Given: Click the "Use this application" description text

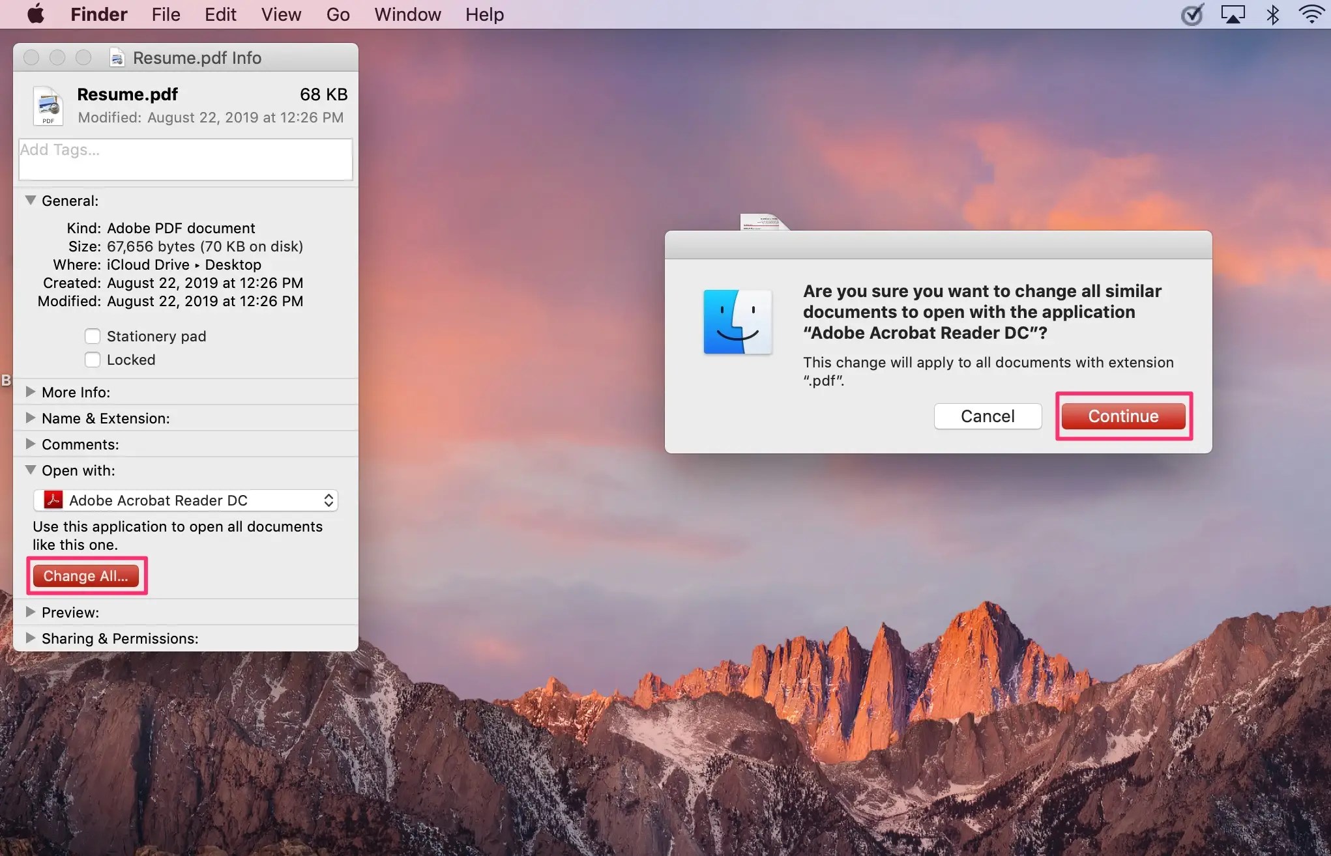Looking at the screenshot, I should click(177, 535).
